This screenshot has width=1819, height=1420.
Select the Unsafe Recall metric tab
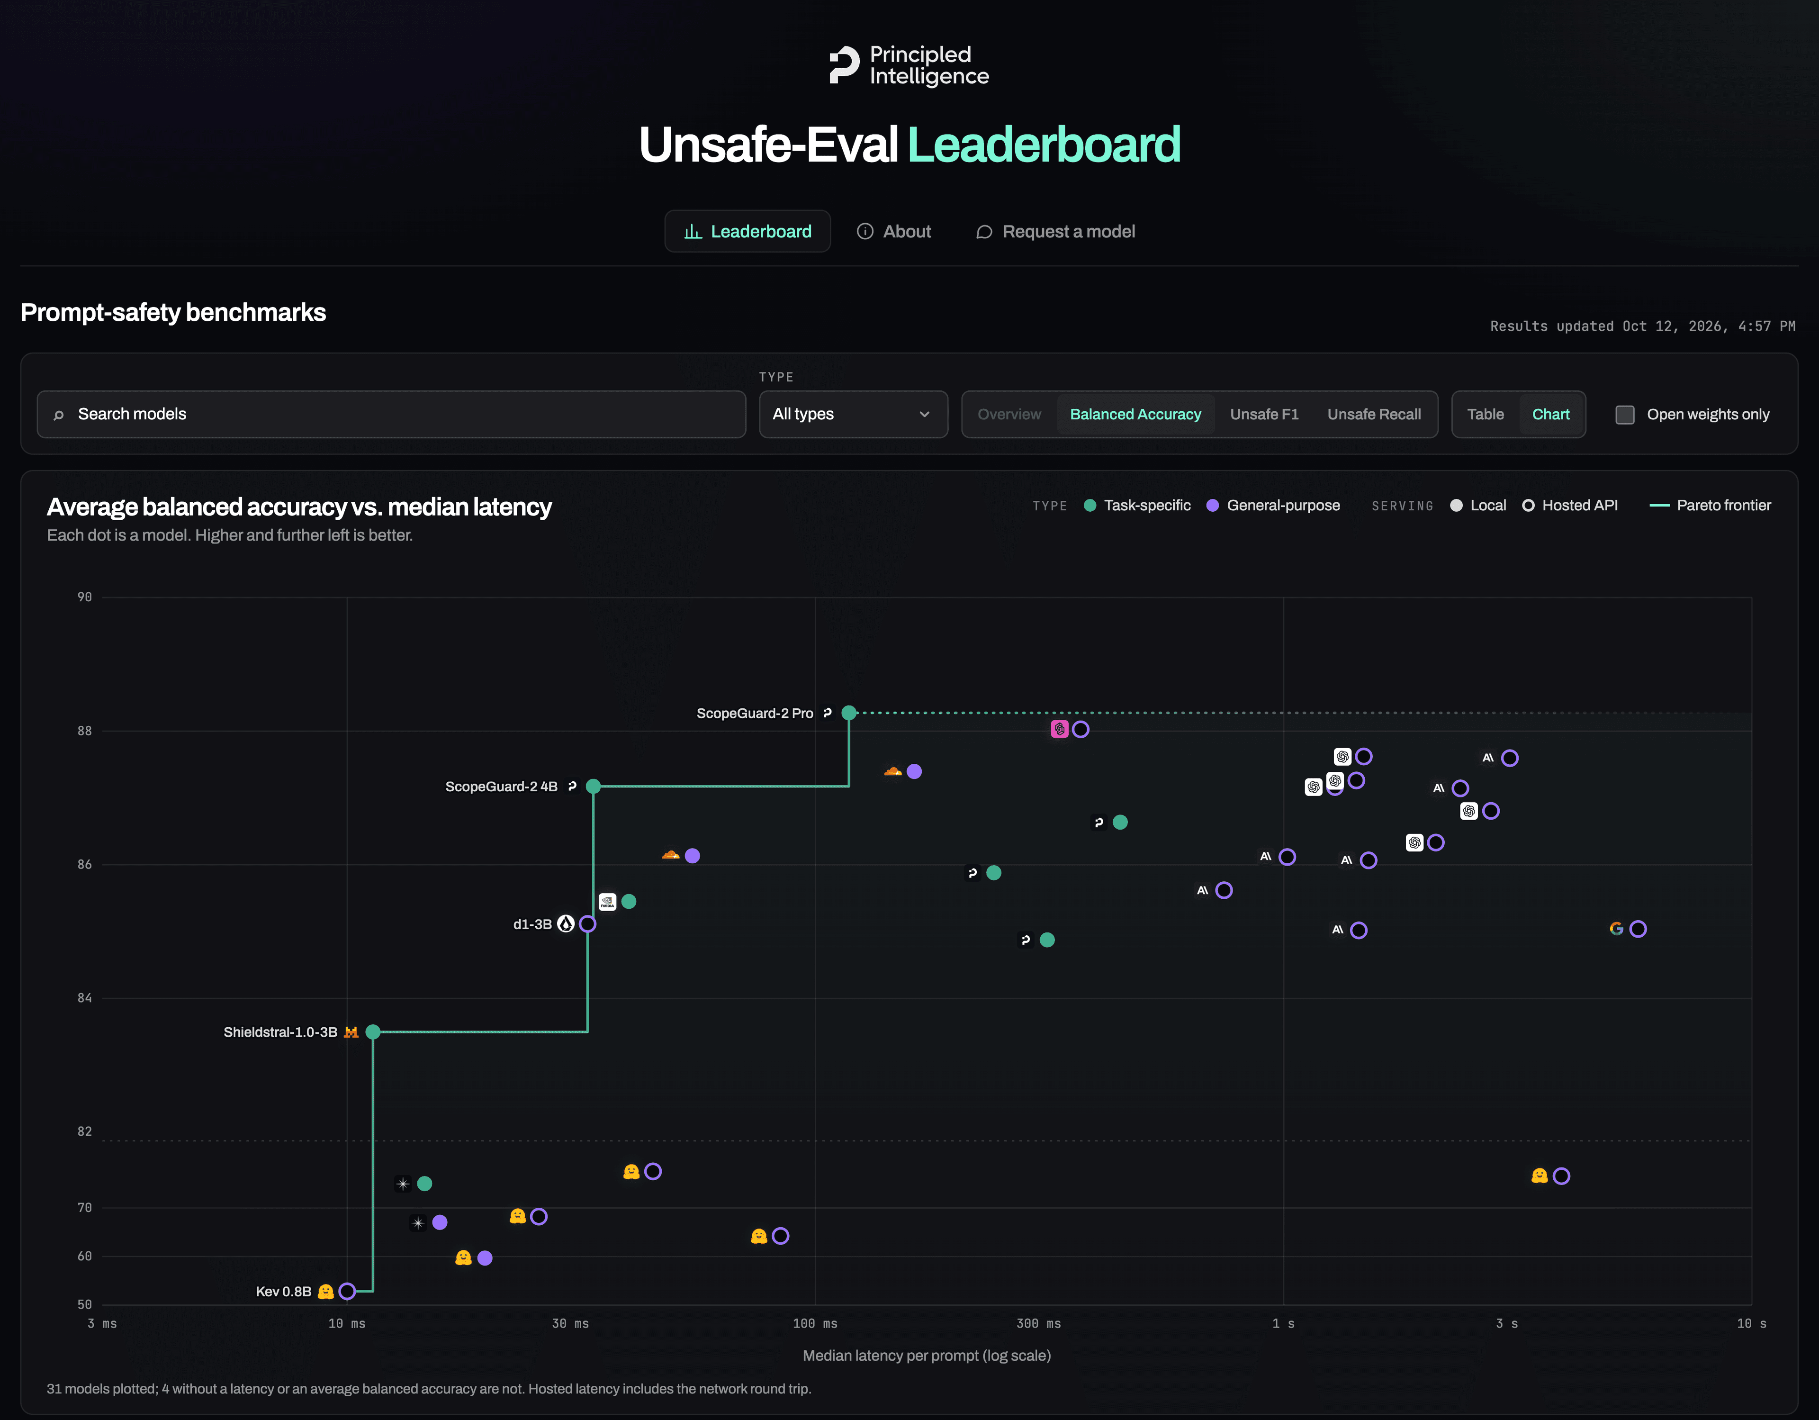pos(1373,415)
